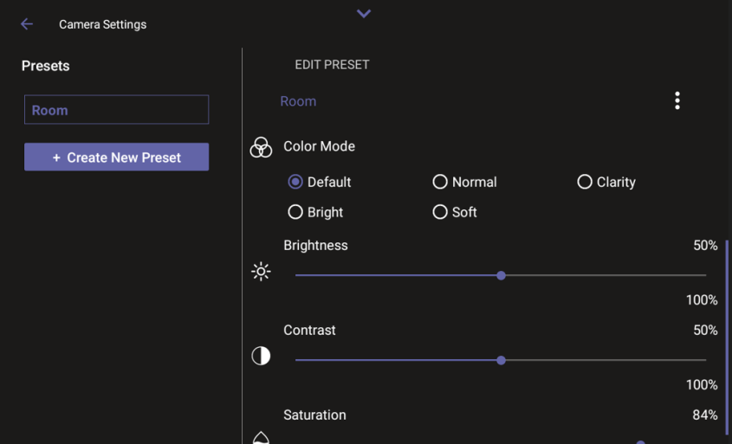This screenshot has width=732, height=444.
Task: Click the Brightness sun icon
Action: 261,272
